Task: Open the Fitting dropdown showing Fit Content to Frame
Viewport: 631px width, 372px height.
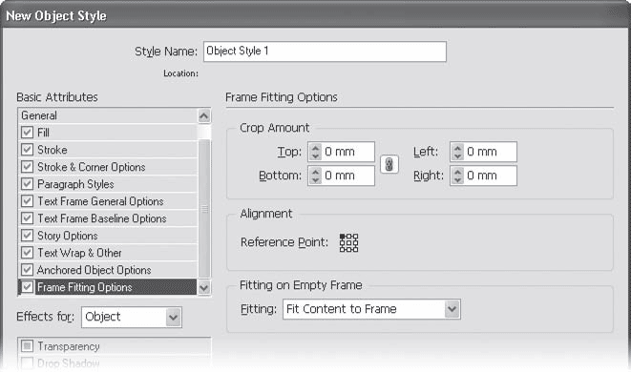Action: click(371, 309)
